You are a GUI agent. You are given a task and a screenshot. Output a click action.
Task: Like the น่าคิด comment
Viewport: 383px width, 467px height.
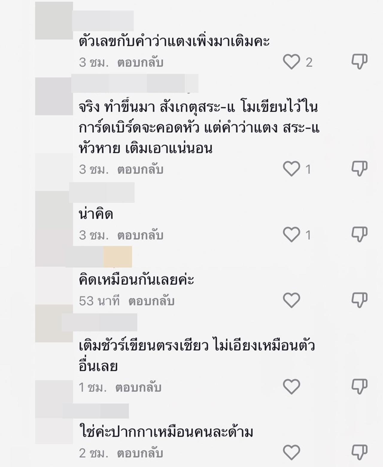[x=291, y=235]
